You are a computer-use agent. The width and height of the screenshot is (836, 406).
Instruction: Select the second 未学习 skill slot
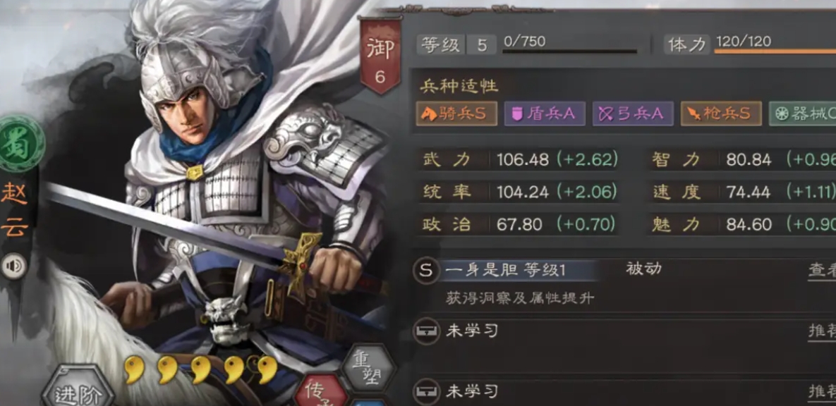click(x=624, y=392)
